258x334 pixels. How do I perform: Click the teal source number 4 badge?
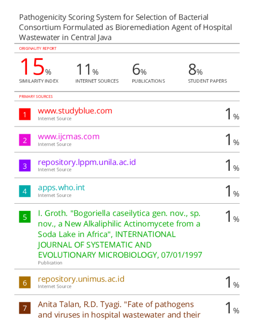pos(25,191)
